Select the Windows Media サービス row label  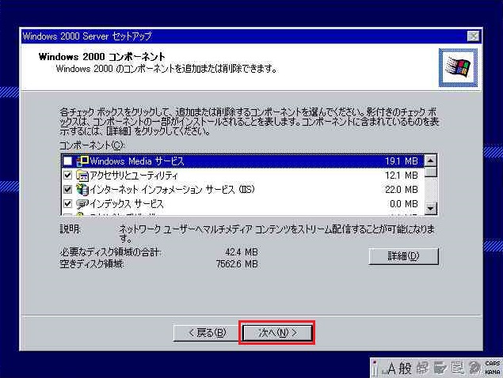[x=137, y=161]
